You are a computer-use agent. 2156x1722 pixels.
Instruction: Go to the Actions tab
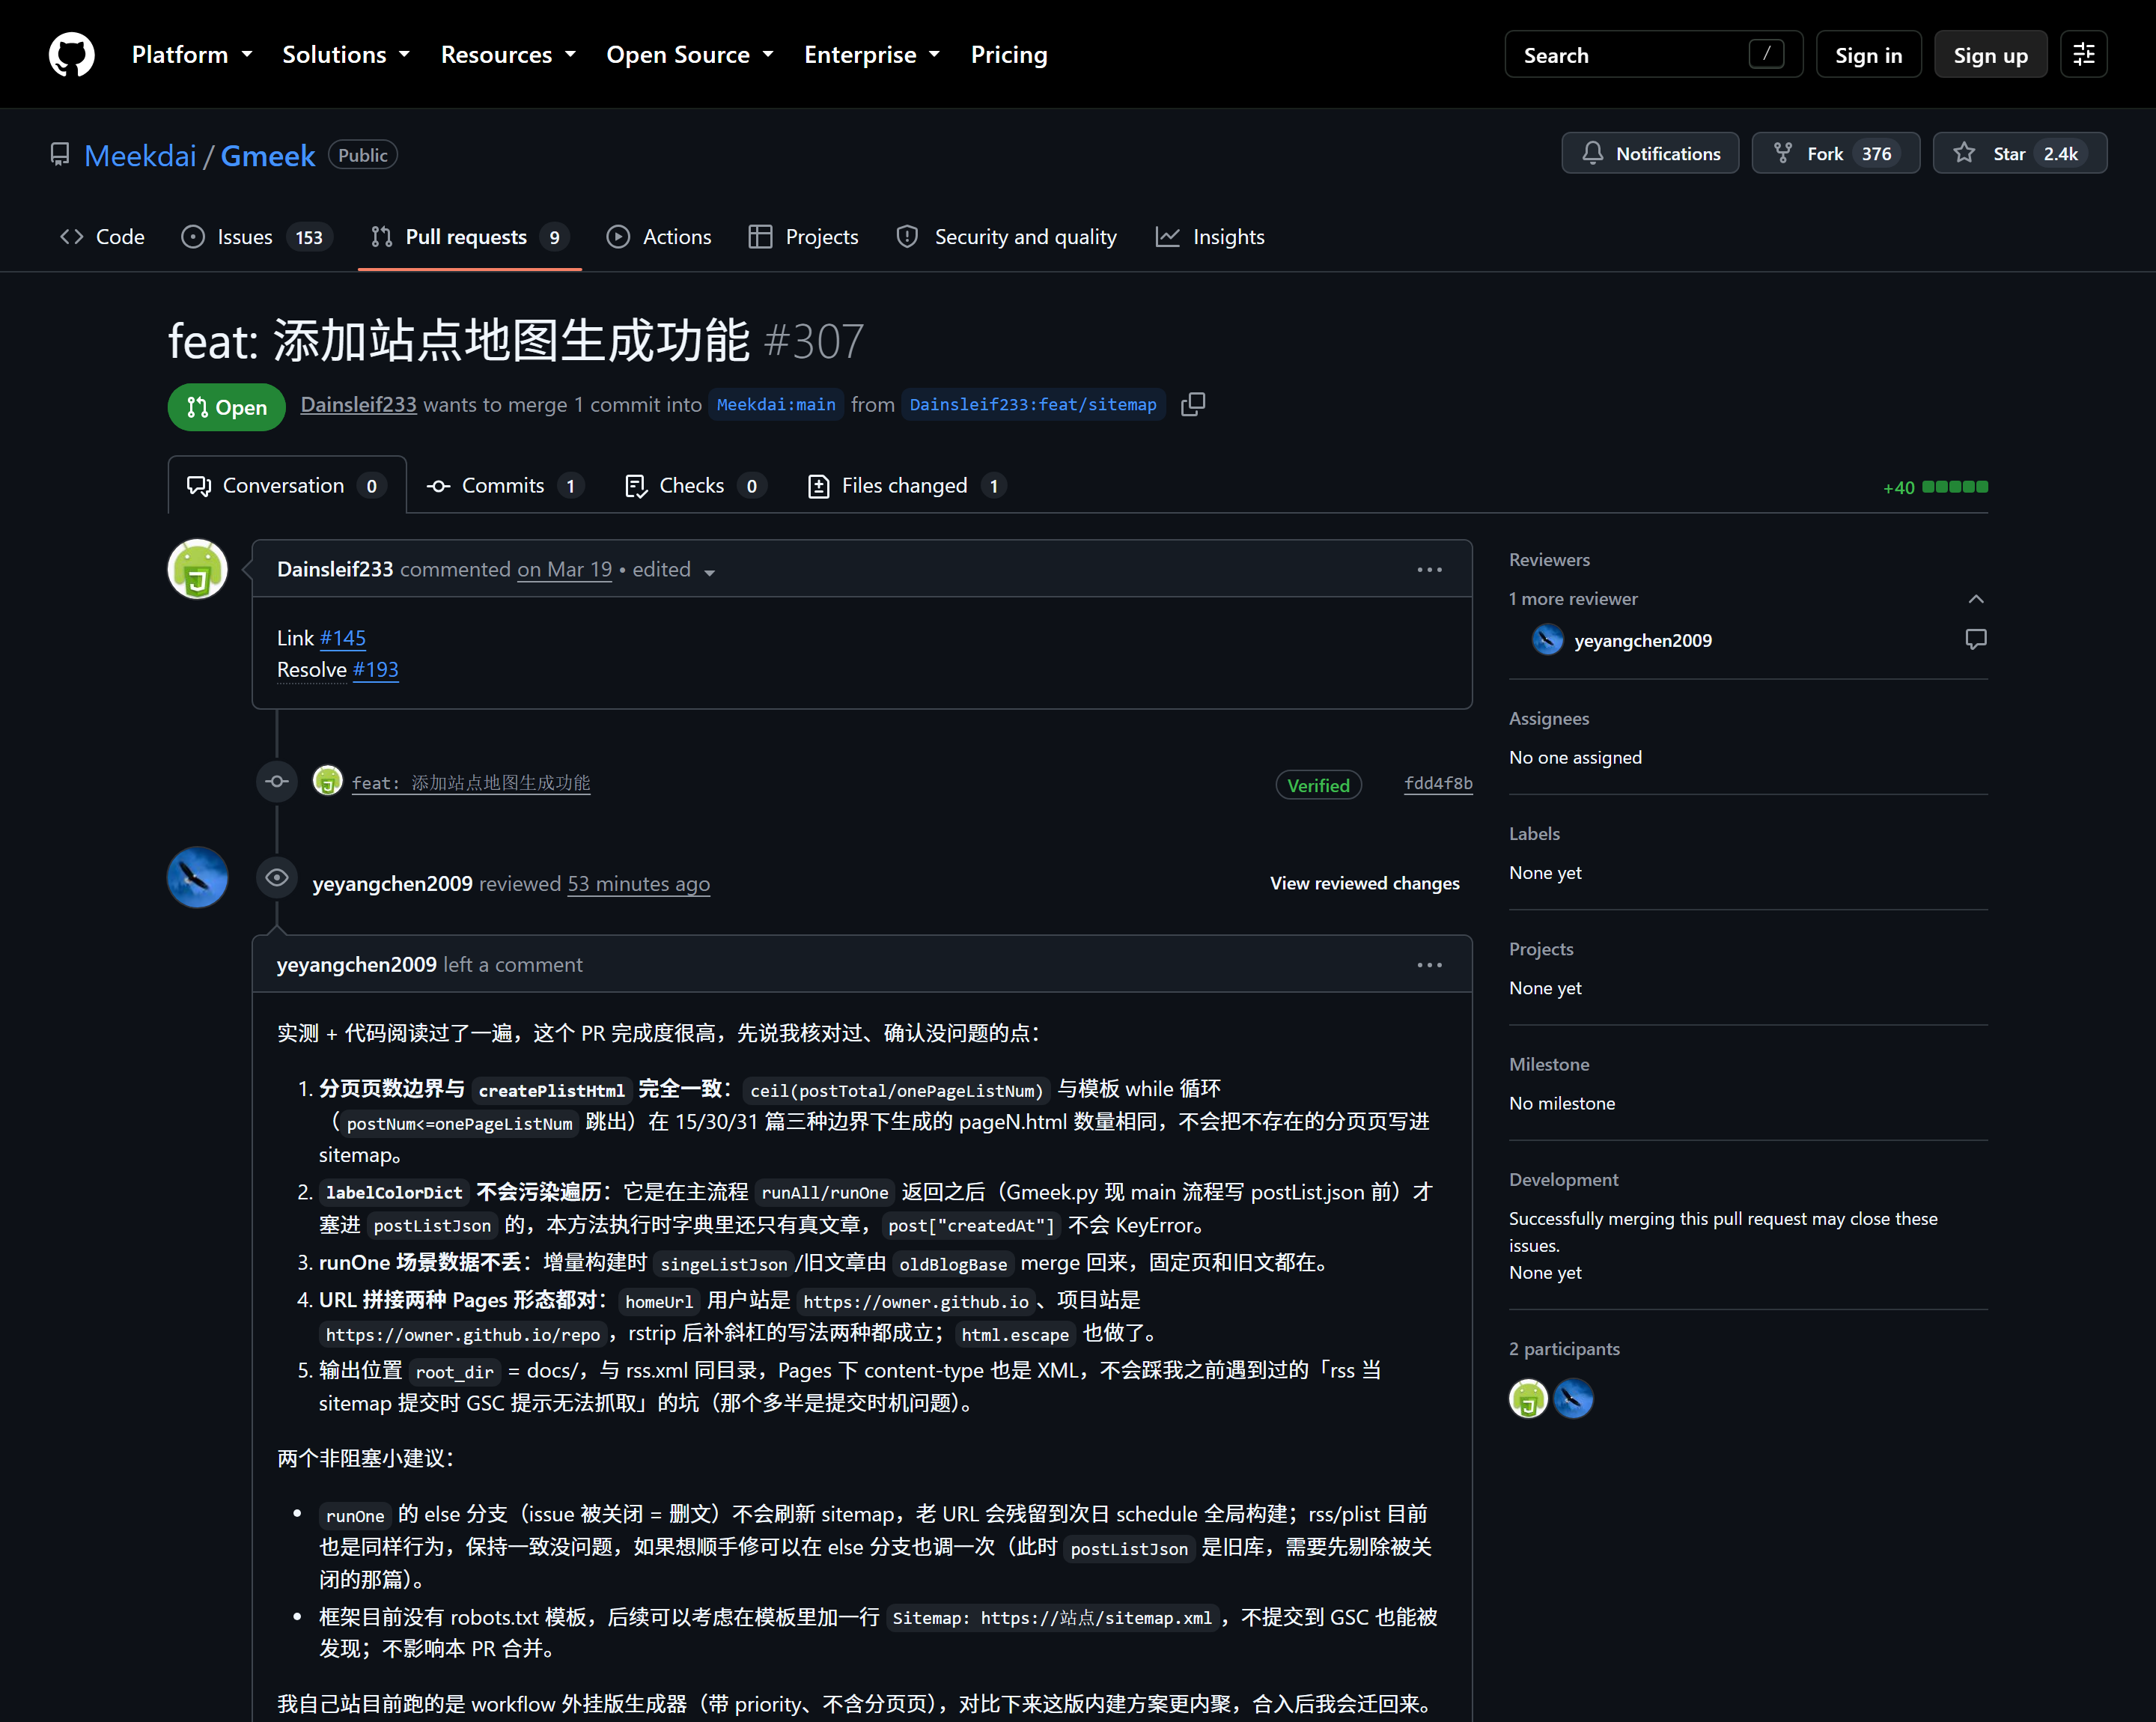coord(659,237)
